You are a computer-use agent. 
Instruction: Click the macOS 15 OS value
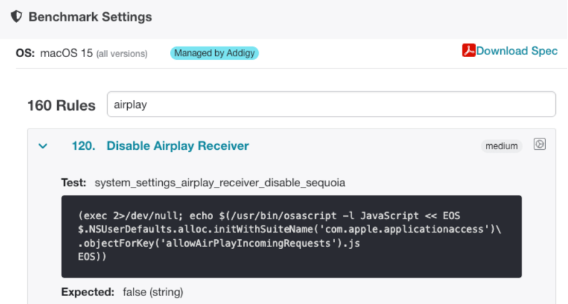[66, 54]
